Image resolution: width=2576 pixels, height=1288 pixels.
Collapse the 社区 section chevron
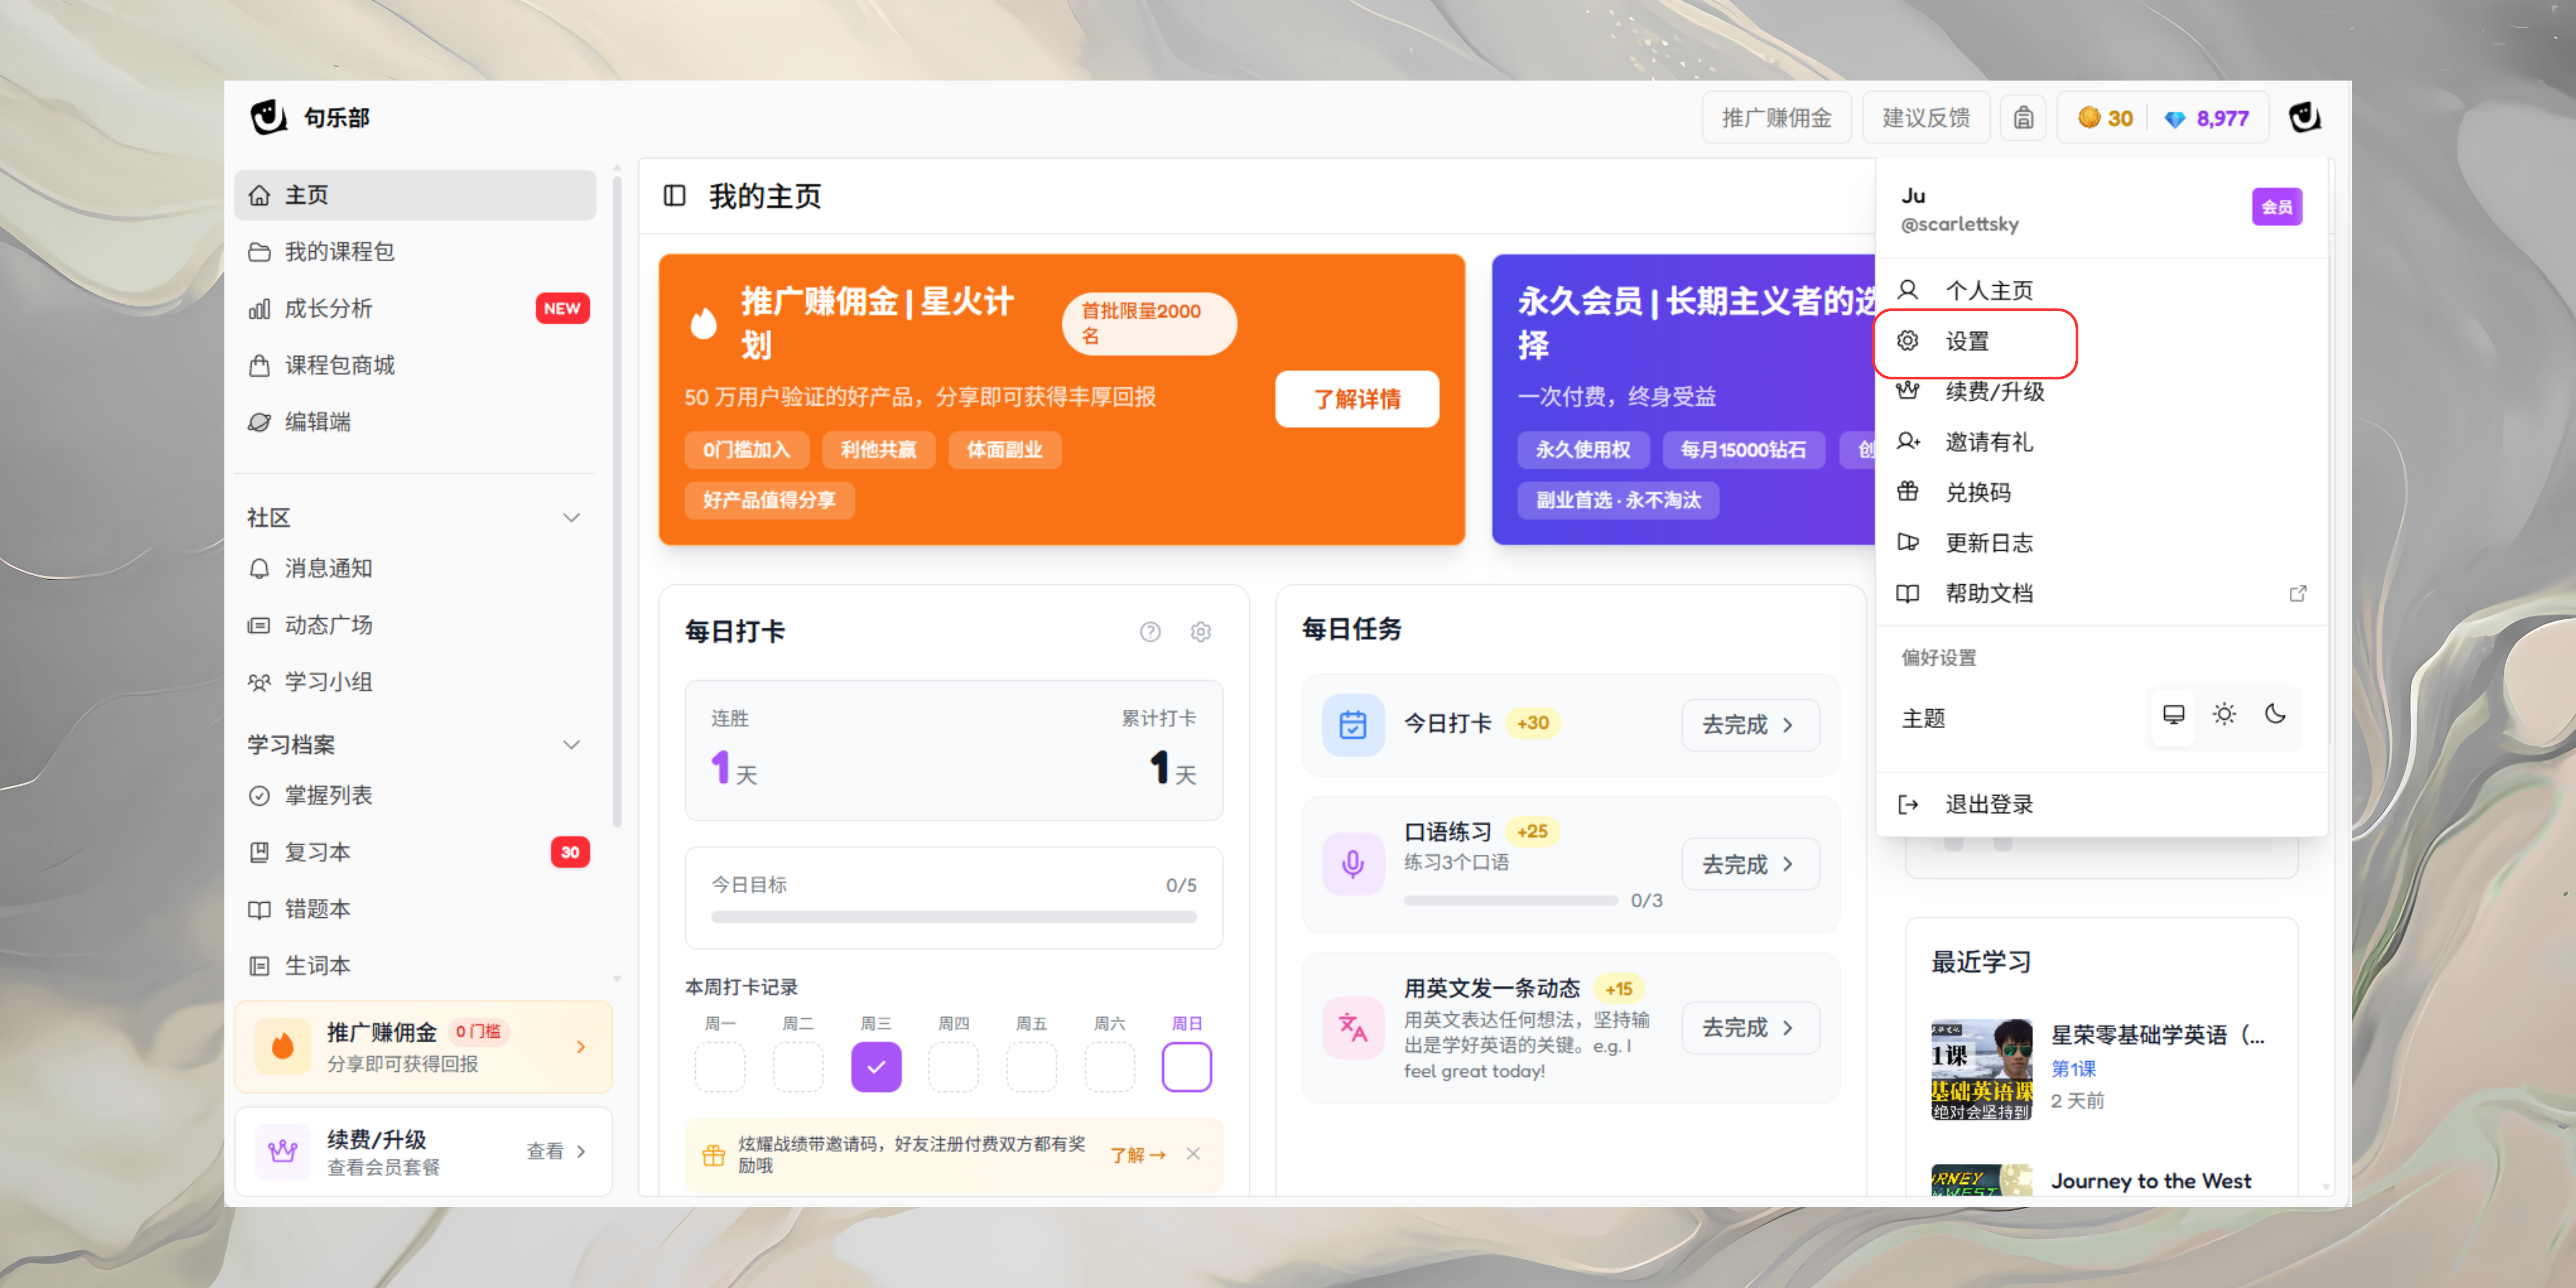coord(571,518)
